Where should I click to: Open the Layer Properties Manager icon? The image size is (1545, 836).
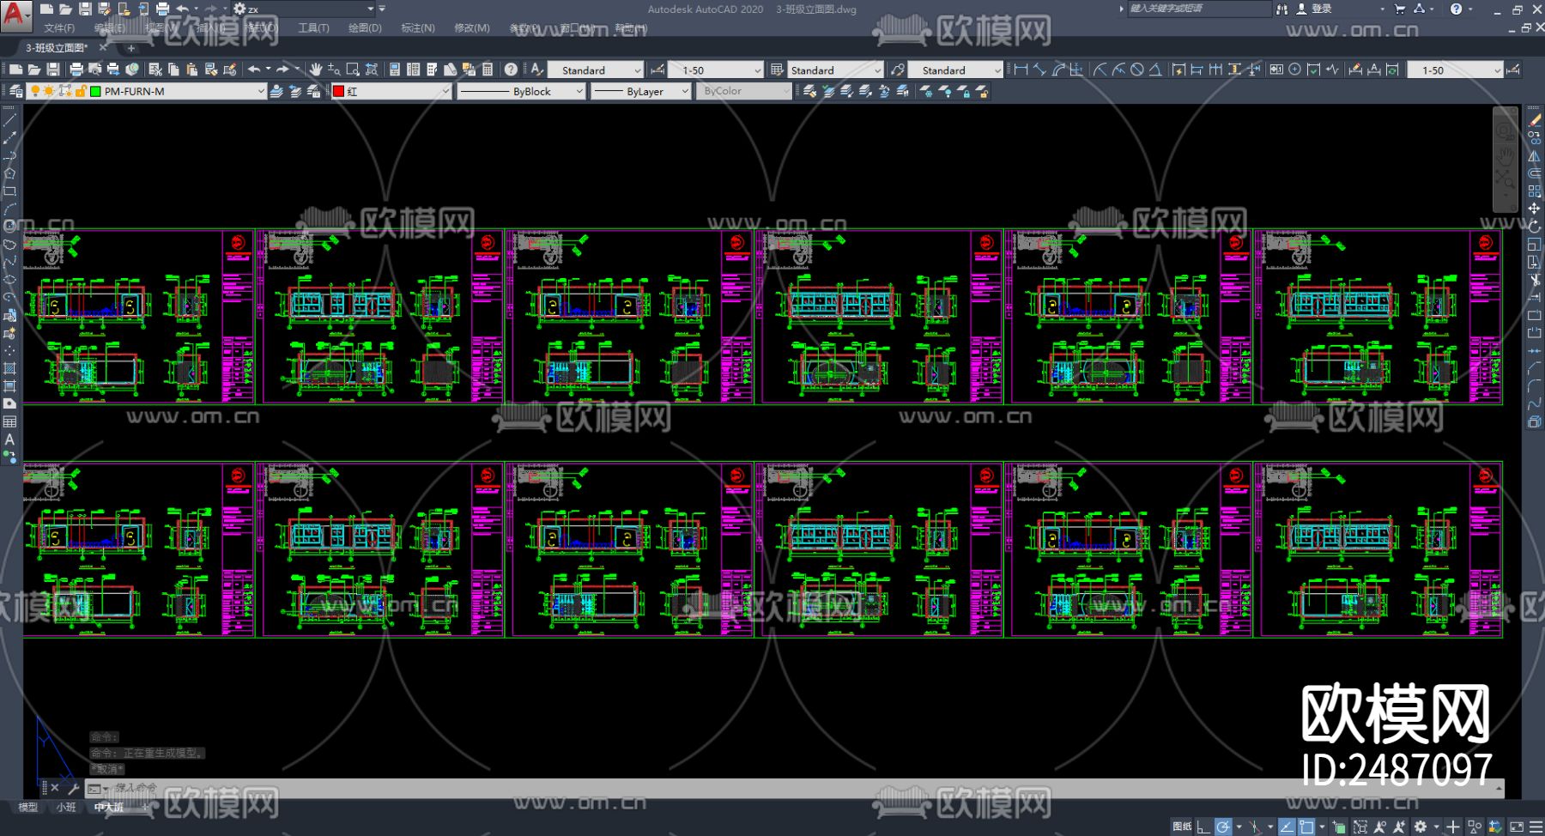click(15, 91)
